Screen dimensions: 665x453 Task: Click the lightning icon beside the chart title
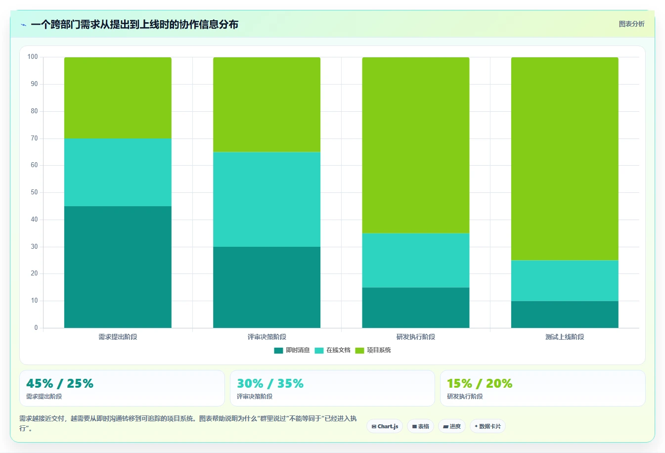point(23,25)
